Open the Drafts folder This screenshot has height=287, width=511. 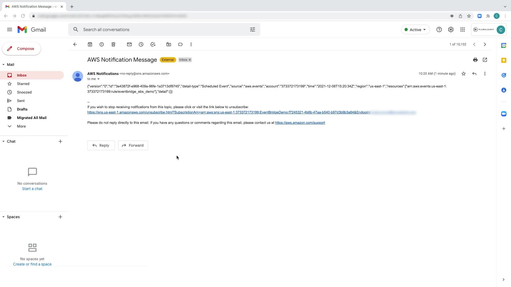[22, 109]
